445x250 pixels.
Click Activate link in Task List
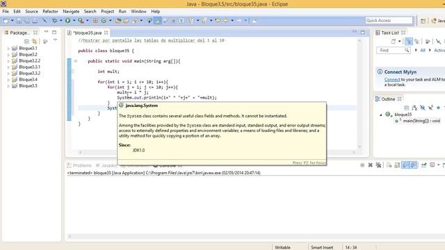click(439, 50)
